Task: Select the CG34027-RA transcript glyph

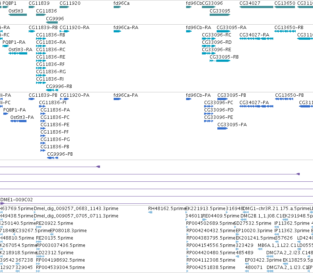Action: pyautogui.click(x=256, y=39)
